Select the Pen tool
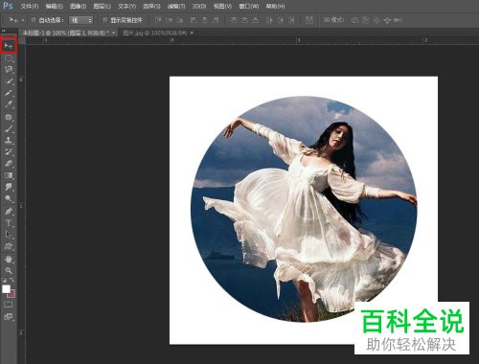479x364 pixels. (9, 211)
